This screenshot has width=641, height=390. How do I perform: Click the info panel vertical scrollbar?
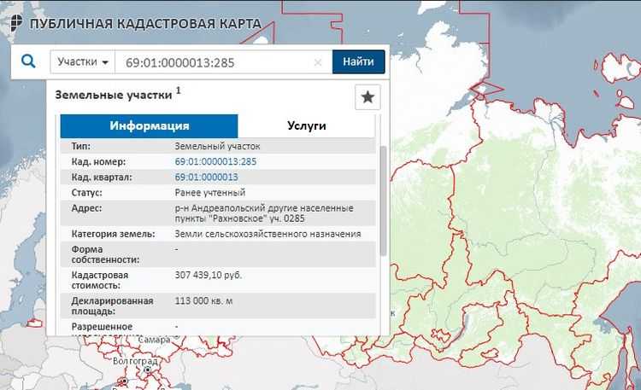tap(383, 201)
